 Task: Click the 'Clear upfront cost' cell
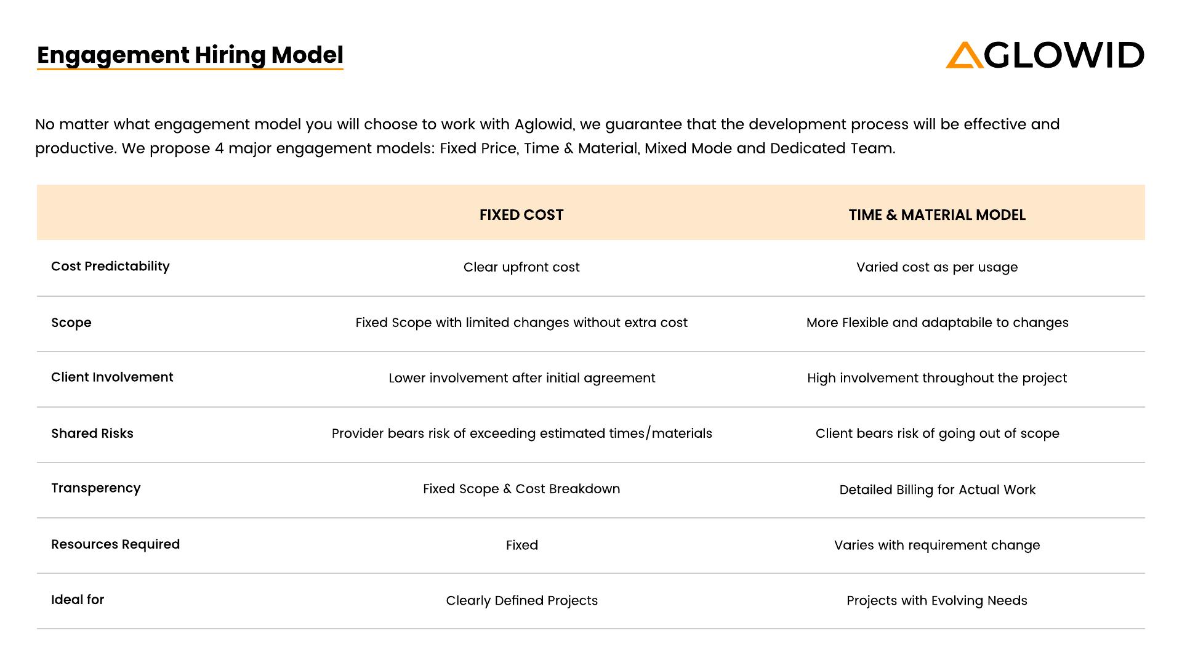point(521,267)
